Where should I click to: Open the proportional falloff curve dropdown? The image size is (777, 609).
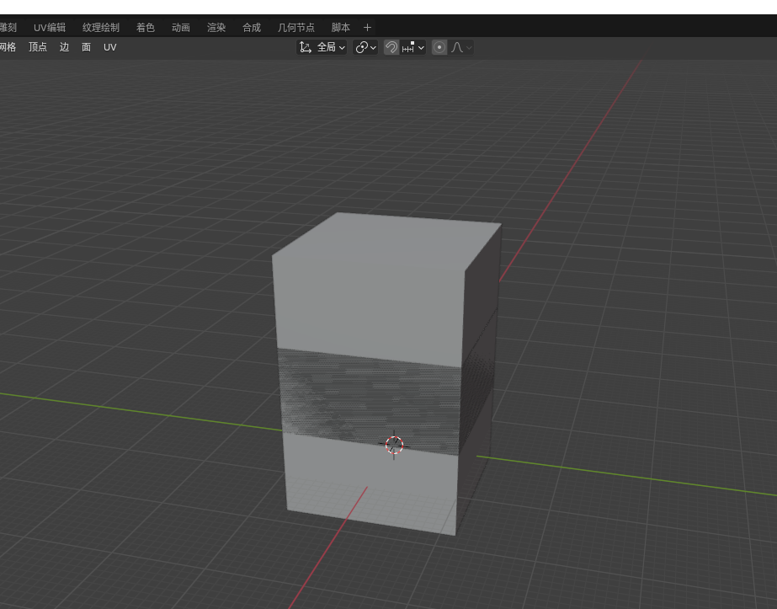[x=461, y=47]
